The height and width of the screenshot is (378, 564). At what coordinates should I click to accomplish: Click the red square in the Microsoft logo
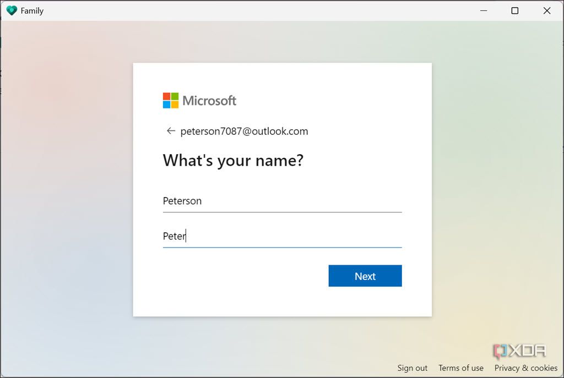pyautogui.click(x=167, y=96)
